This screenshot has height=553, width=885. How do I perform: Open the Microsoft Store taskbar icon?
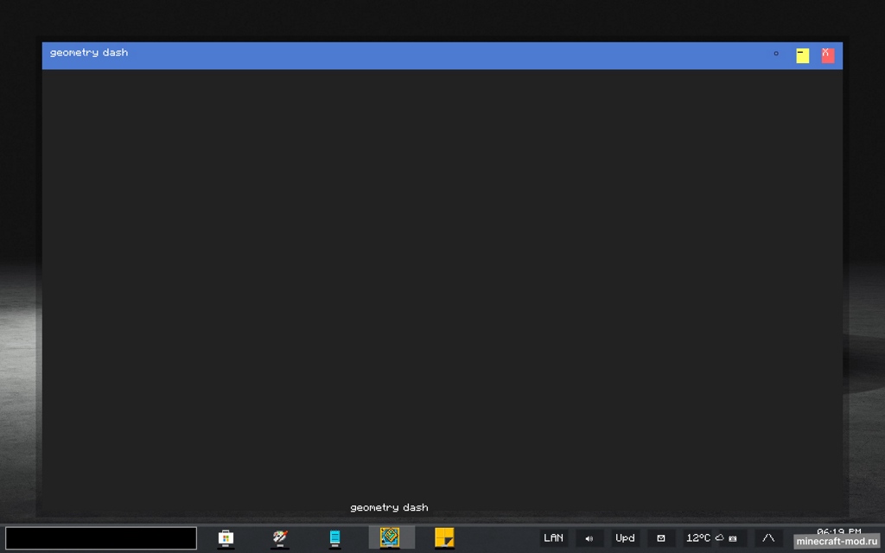pos(226,538)
